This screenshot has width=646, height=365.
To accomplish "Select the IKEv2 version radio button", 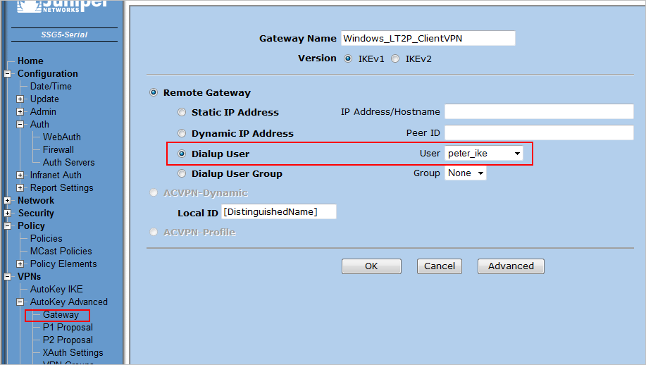I will point(395,59).
